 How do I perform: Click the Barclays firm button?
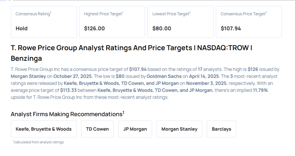tap(221, 129)
